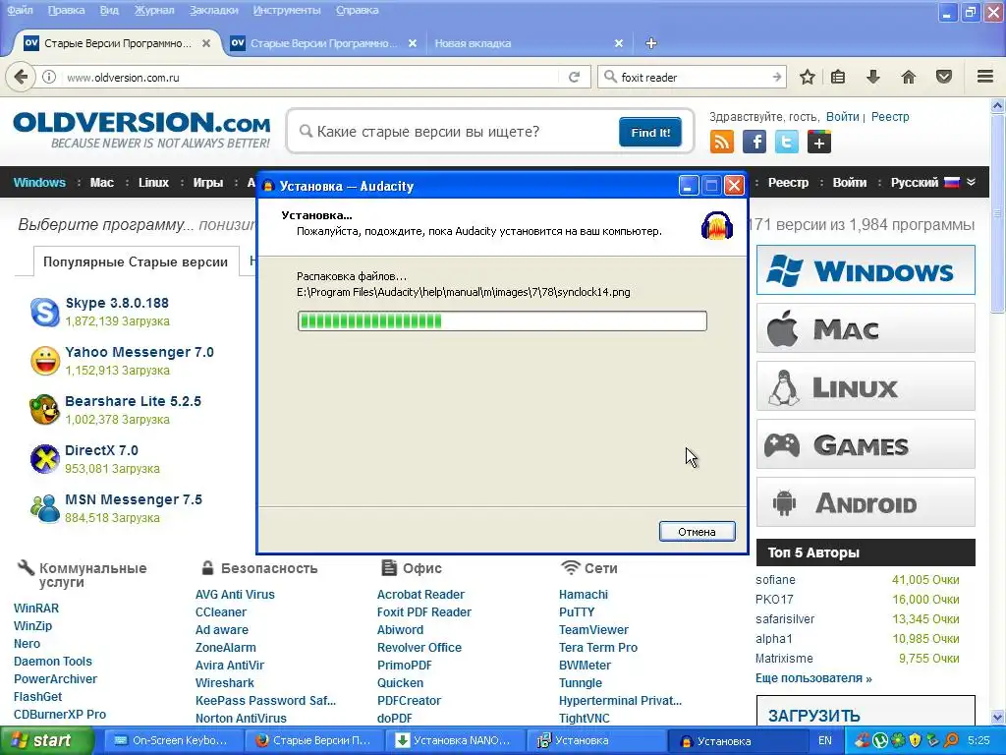This screenshot has height=755, width=1006.
Task: Close the first Старые Версии tab
Action: click(x=206, y=43)
